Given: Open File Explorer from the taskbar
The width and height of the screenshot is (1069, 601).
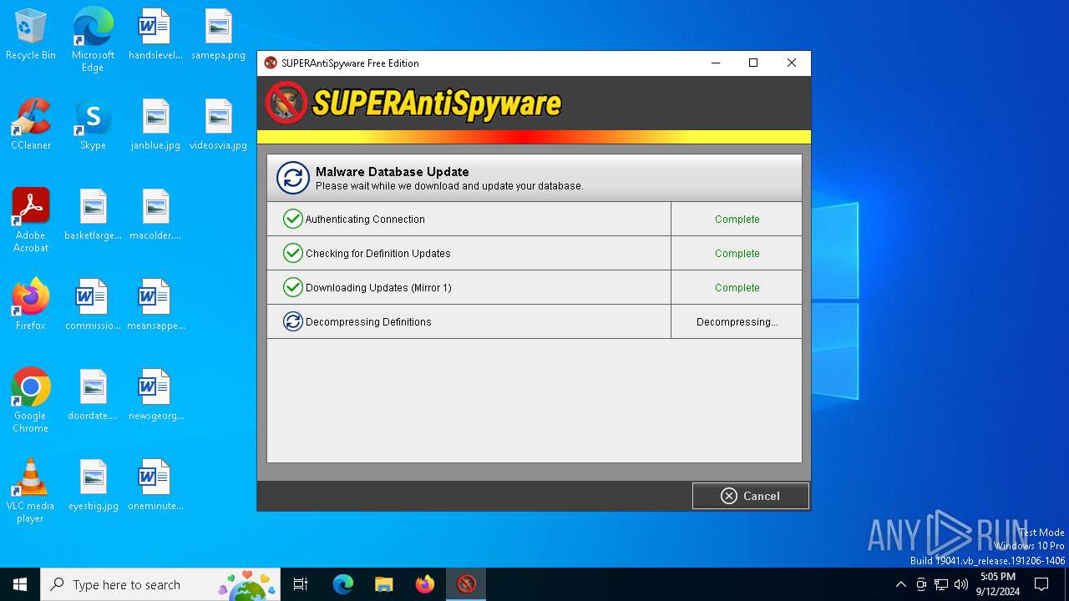Looking at the screenshot, I should click(383, 584).
